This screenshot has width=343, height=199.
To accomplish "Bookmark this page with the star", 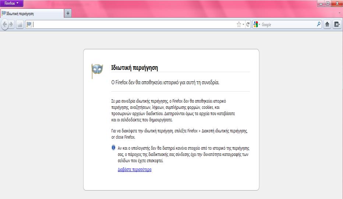I will (238, 25).
